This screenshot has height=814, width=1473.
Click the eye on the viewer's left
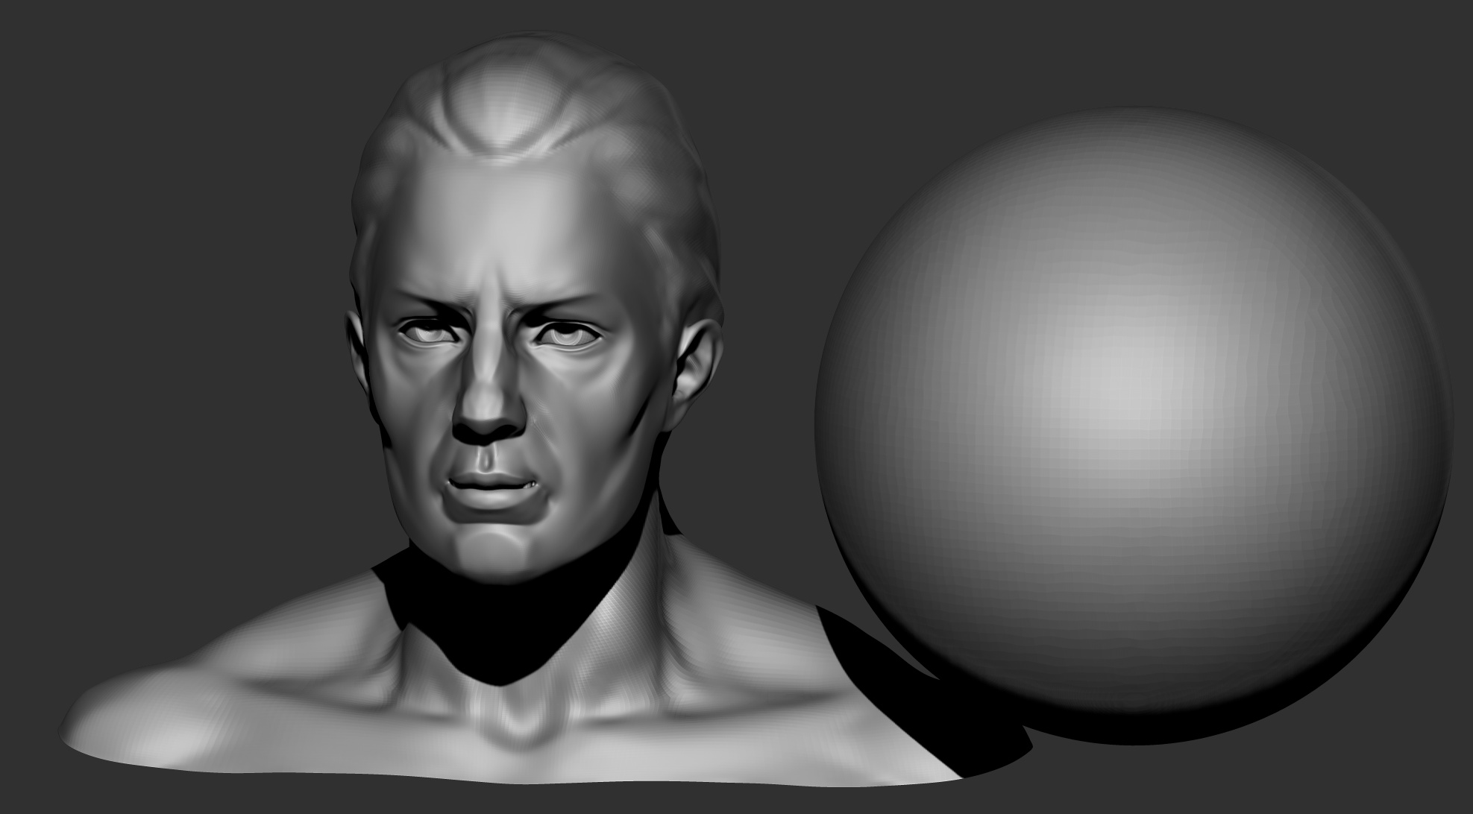pyautogui.click(x=428, y=333)
